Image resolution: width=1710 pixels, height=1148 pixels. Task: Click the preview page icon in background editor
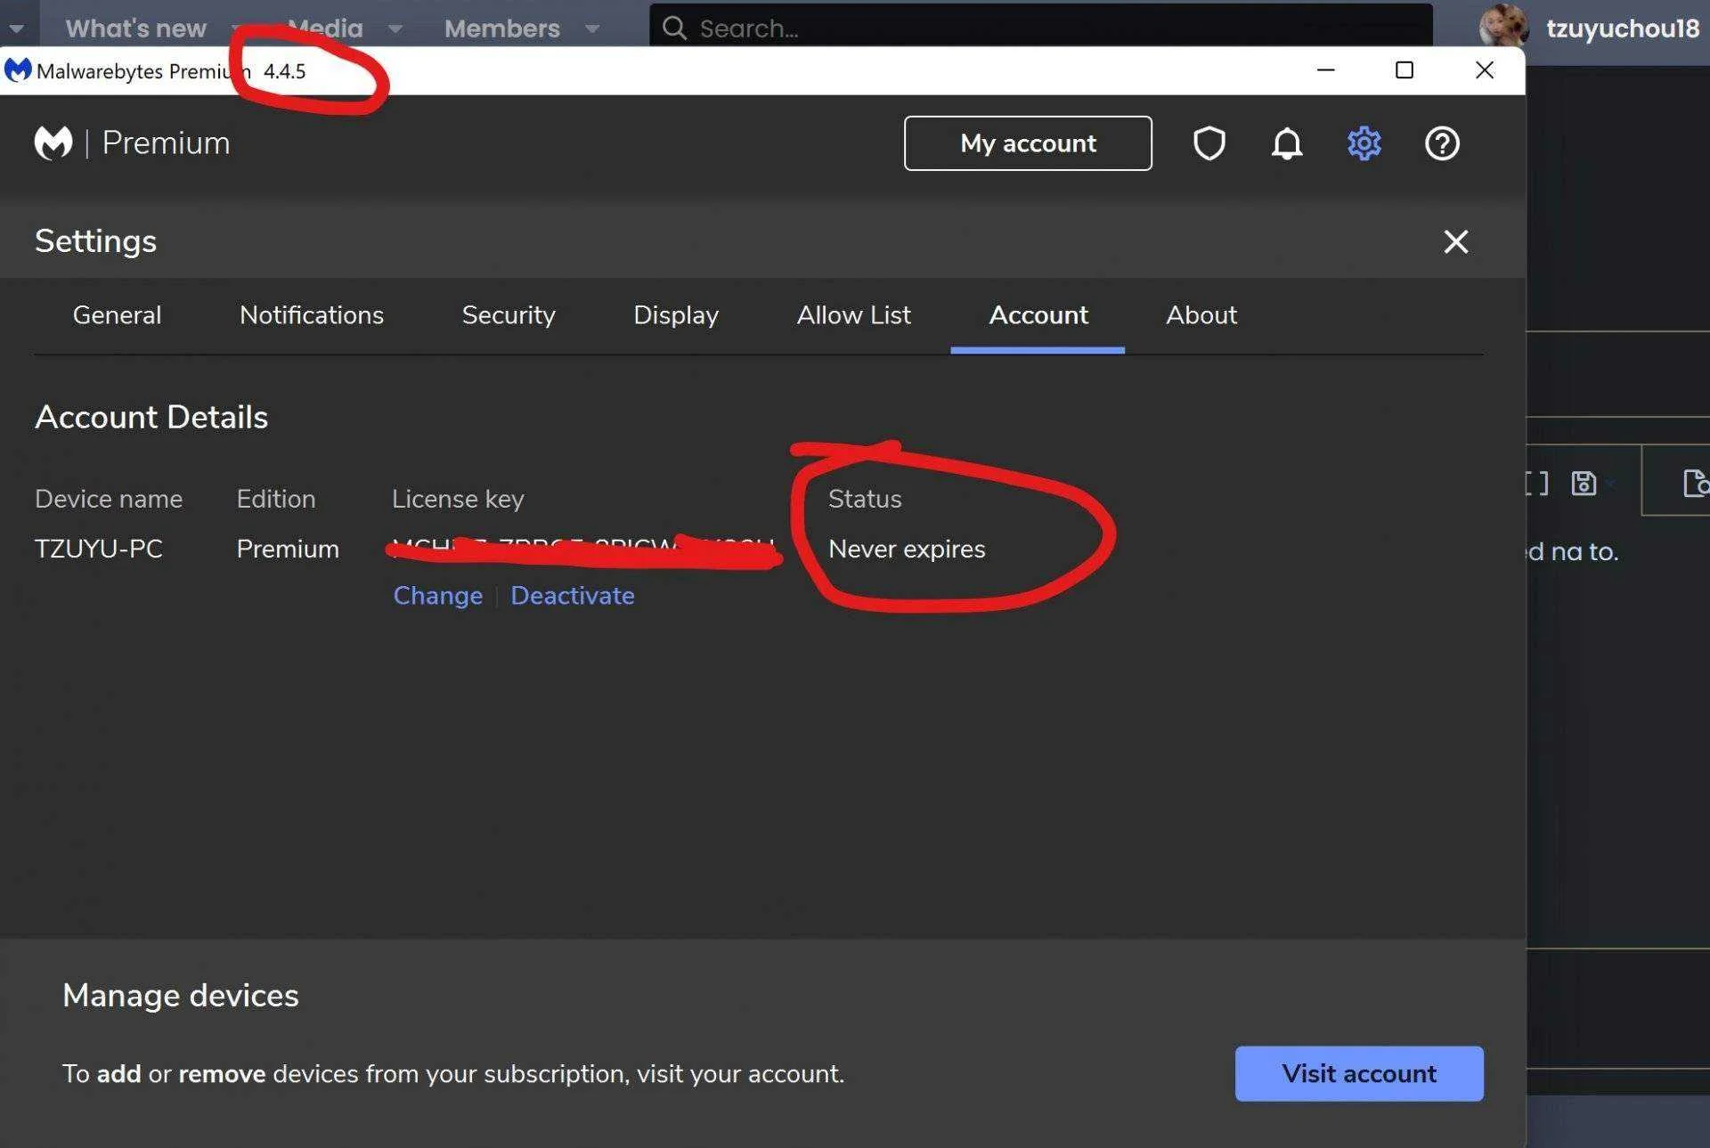[x=1696, y=483]
